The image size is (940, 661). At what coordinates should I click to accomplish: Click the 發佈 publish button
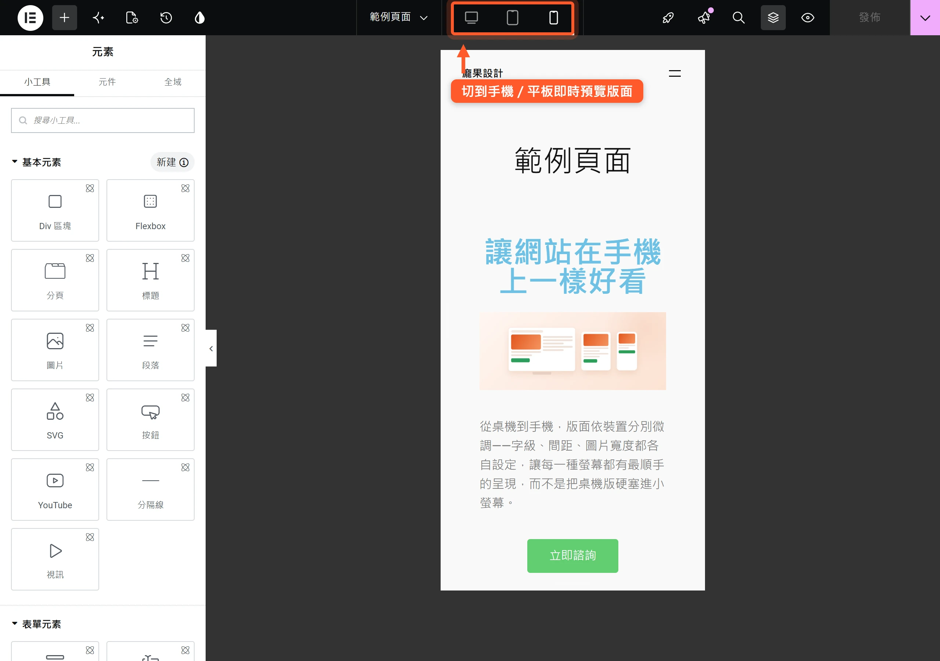tap(869, 18)
